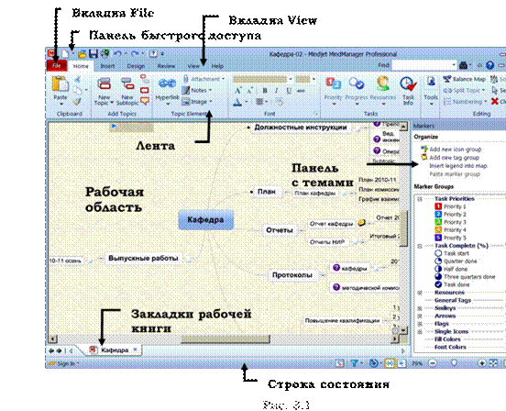Click the Image icon in Topic Elements
Screen dimensions: 506x411
[185, 102]
